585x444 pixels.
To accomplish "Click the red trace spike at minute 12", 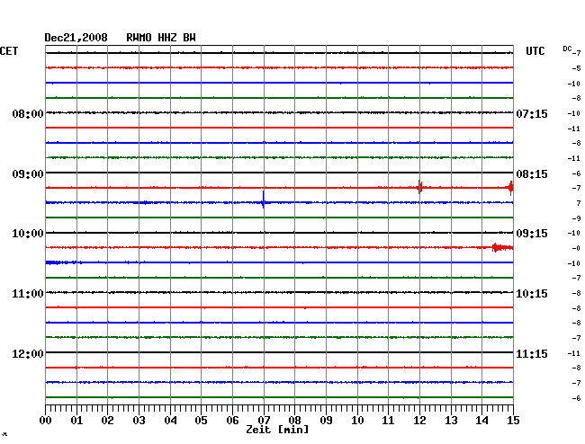I will 419,187.
